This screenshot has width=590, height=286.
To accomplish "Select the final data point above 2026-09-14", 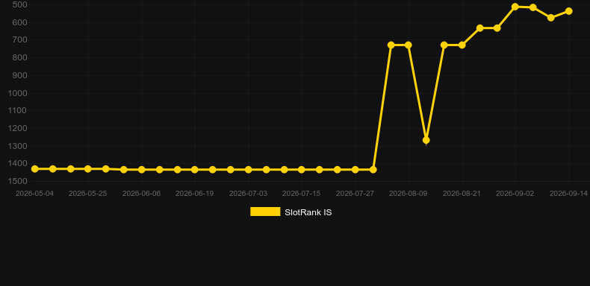I will click(x=568, y=11).
